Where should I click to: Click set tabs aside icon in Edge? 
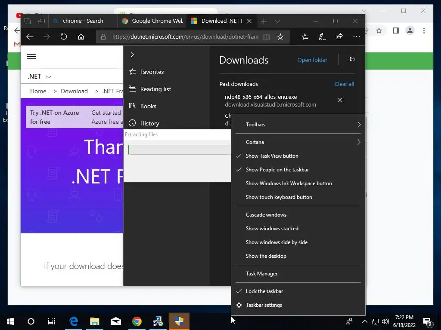[x=41, y=21]
